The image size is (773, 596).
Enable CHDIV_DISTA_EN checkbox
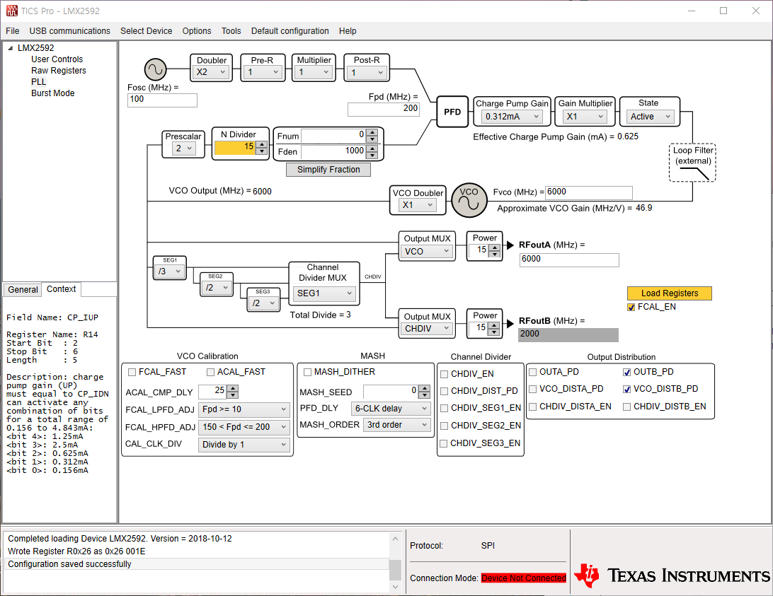(x=533, y=407)
